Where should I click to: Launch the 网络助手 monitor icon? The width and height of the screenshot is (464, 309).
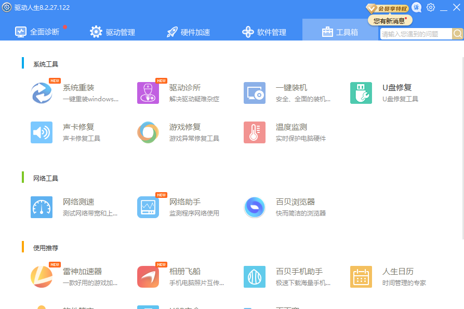148,207
